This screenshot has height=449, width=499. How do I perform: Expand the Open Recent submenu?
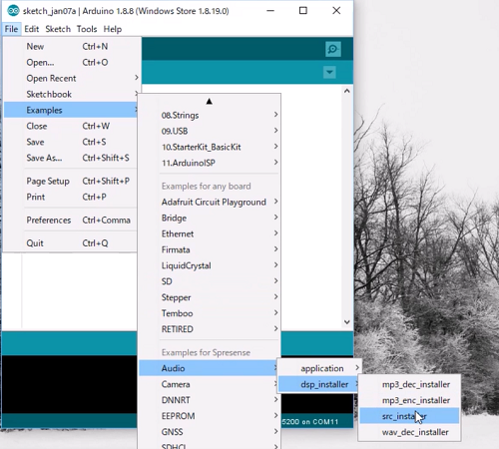tap(71, 78)
